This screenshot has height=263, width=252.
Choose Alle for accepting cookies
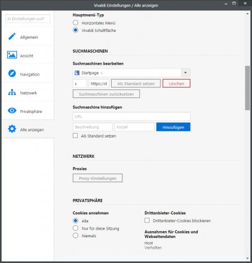[76, 221]
